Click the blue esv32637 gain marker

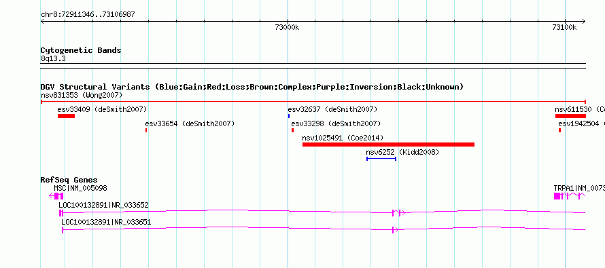click(x=289, y=116)
